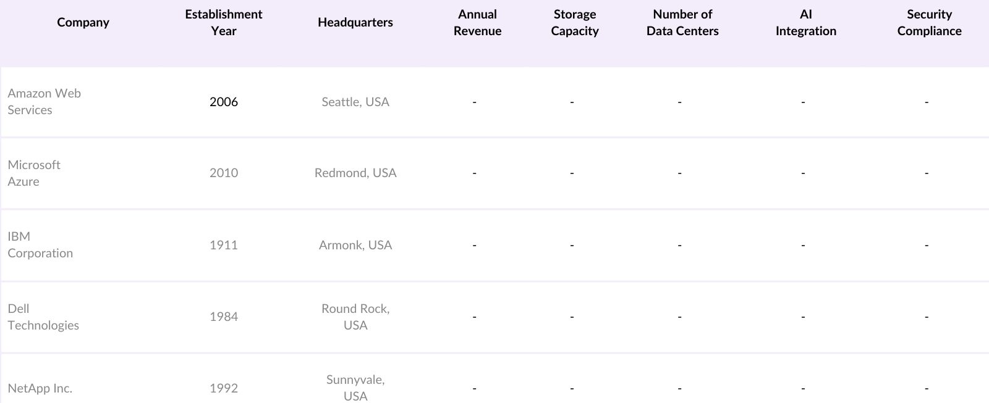Select the AI Integration column header
This screenshot has width=989, height=403.
tap(806, 23)
